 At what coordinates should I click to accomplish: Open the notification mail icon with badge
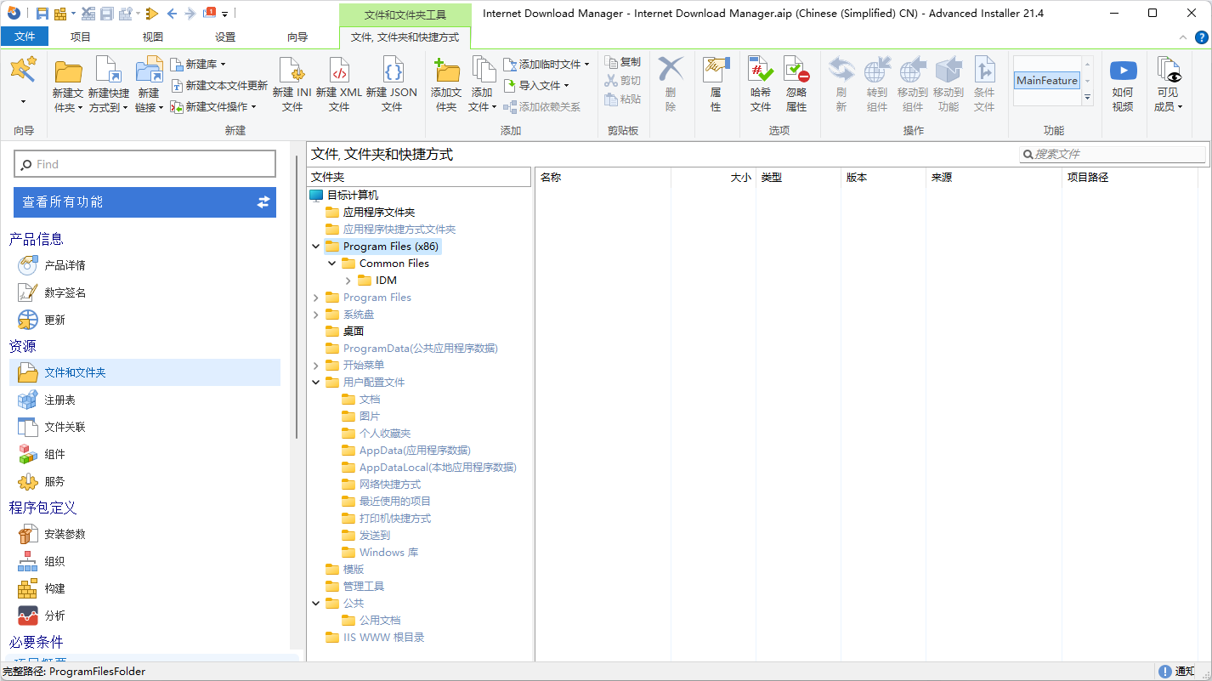(x=210, y=14)
